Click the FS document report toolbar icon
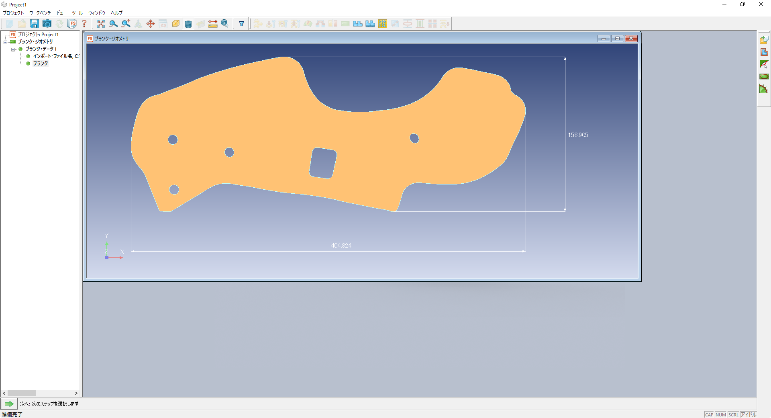The image size is (771, 418). click(x=72, y=24)
